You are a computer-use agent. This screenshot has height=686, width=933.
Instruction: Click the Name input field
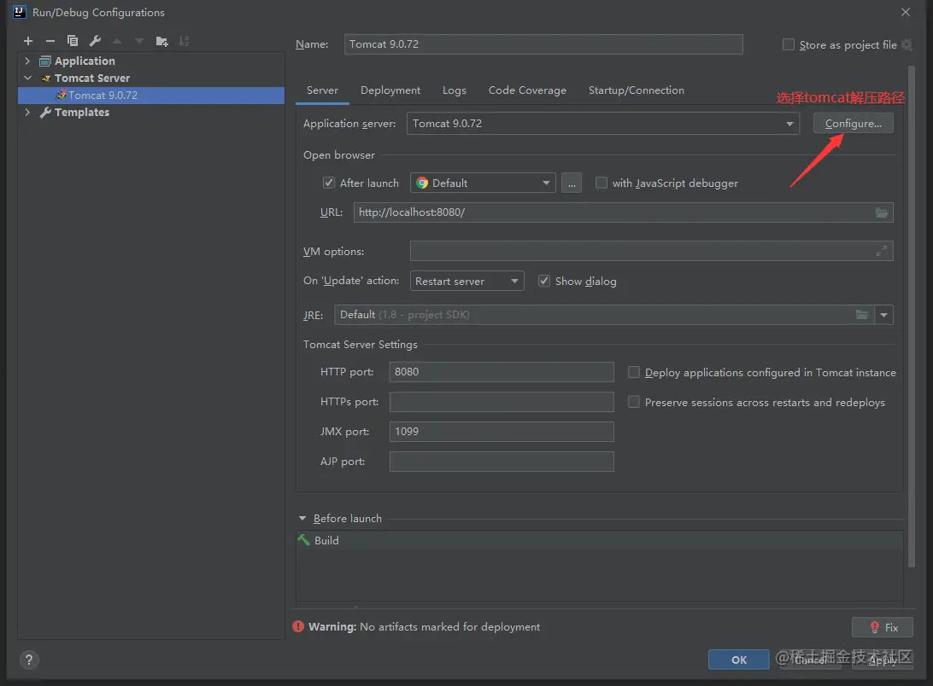(x=543, y=44)
